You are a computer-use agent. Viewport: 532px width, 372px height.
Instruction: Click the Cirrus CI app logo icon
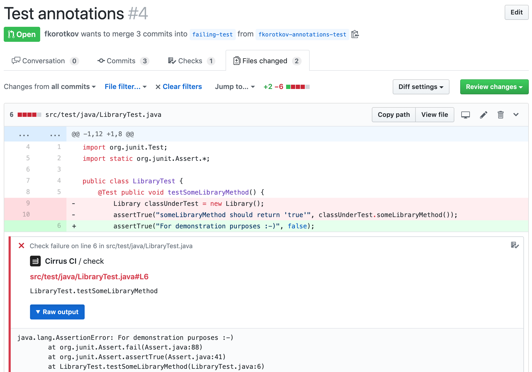pos(35,261)
